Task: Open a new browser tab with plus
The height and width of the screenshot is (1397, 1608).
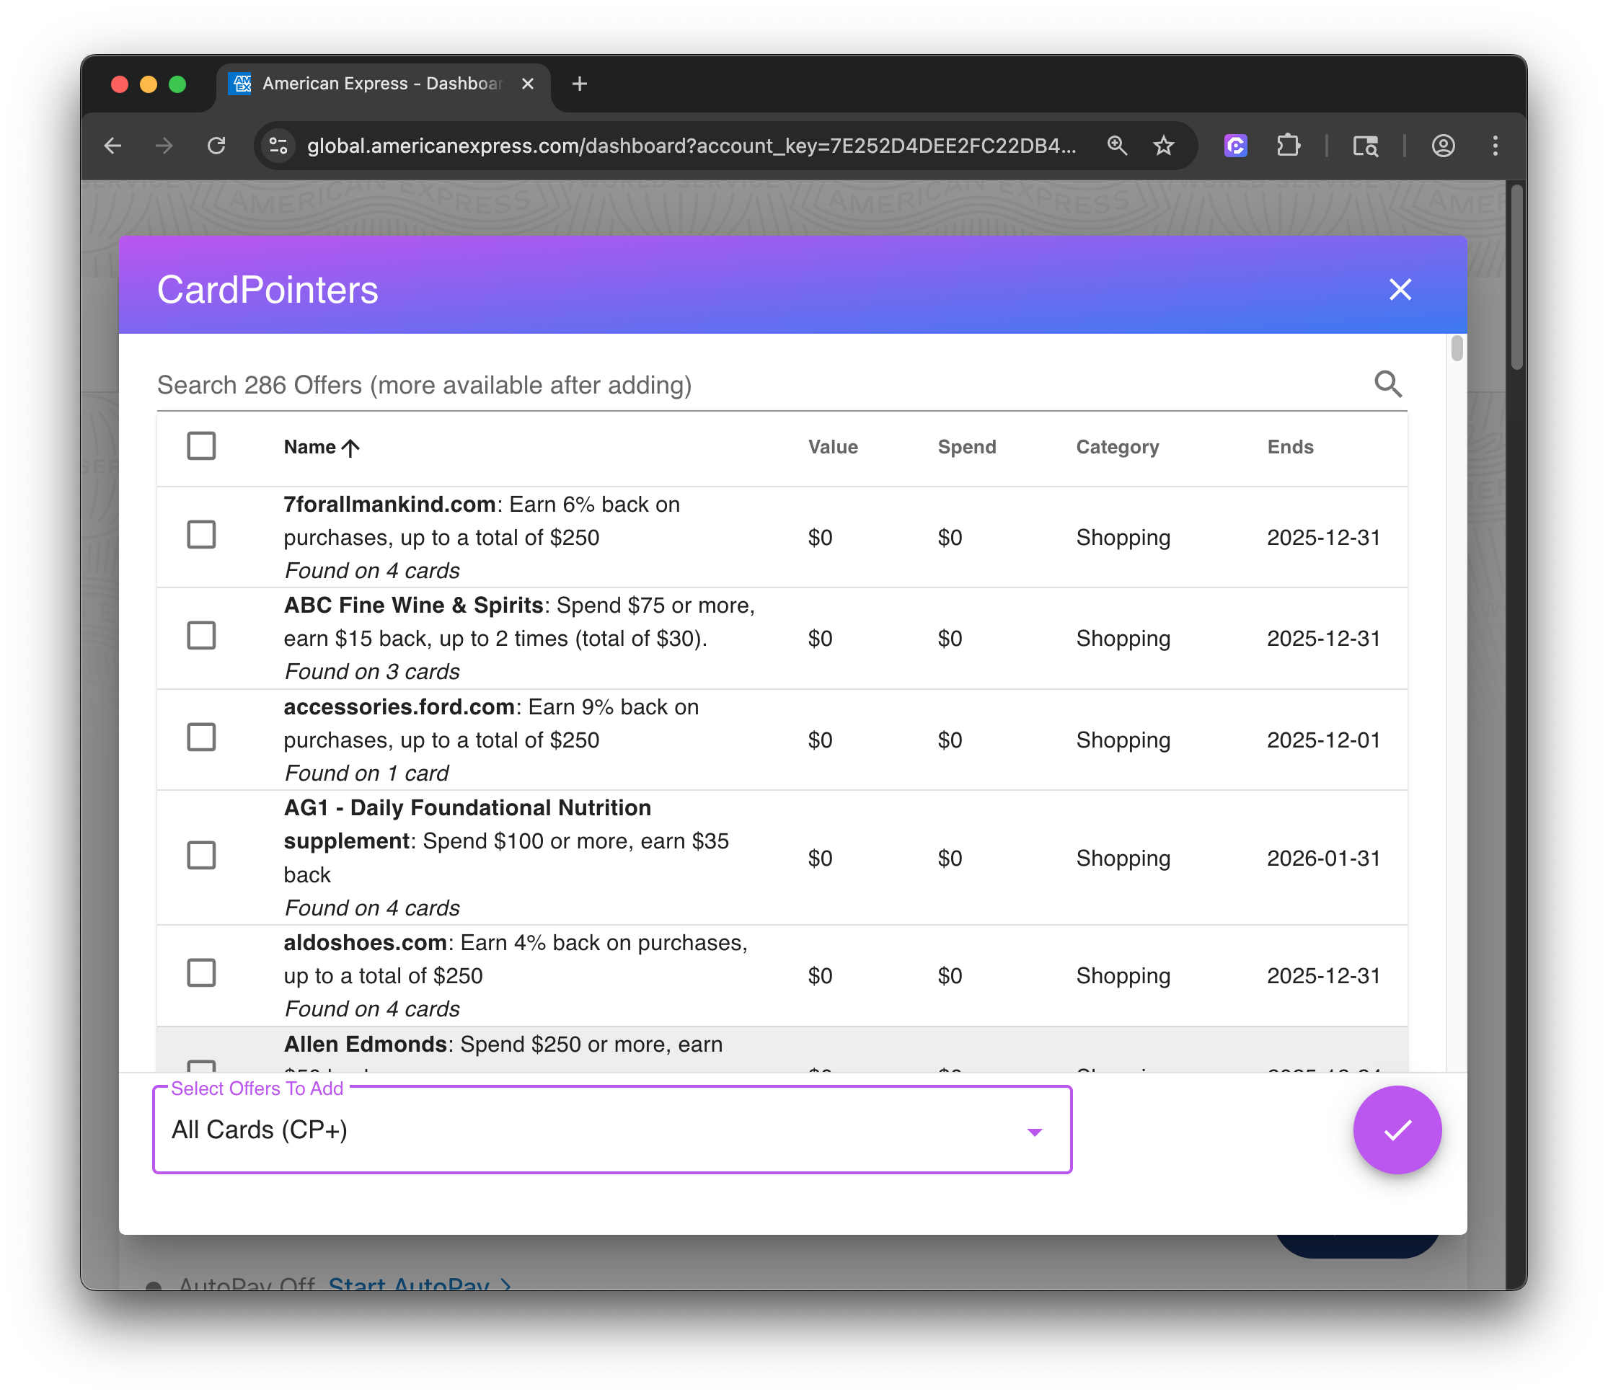Action: tap(580, 84)
